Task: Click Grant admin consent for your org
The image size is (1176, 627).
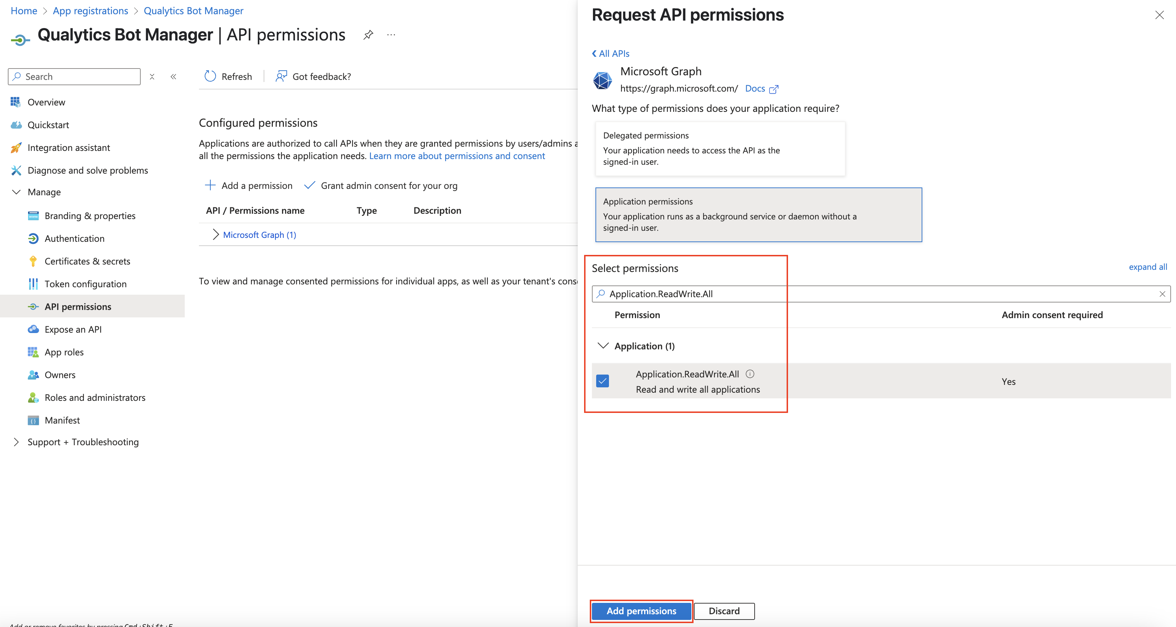Action: click(381, 186)
